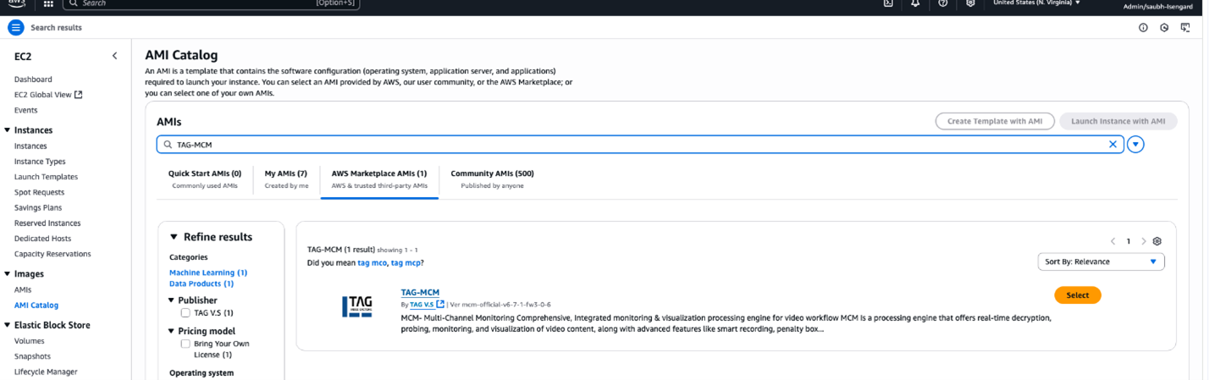
Task: Launch CloudShell from the top bar
Action: click(888, 4)
